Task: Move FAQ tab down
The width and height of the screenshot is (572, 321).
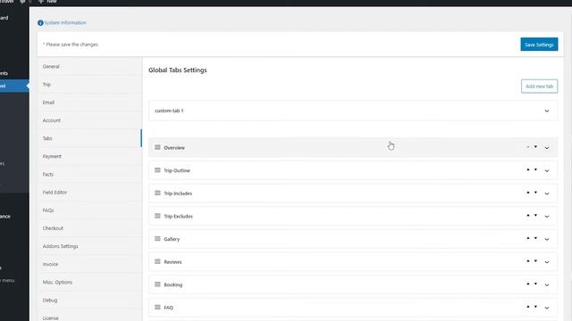Action: coord(535,307)
